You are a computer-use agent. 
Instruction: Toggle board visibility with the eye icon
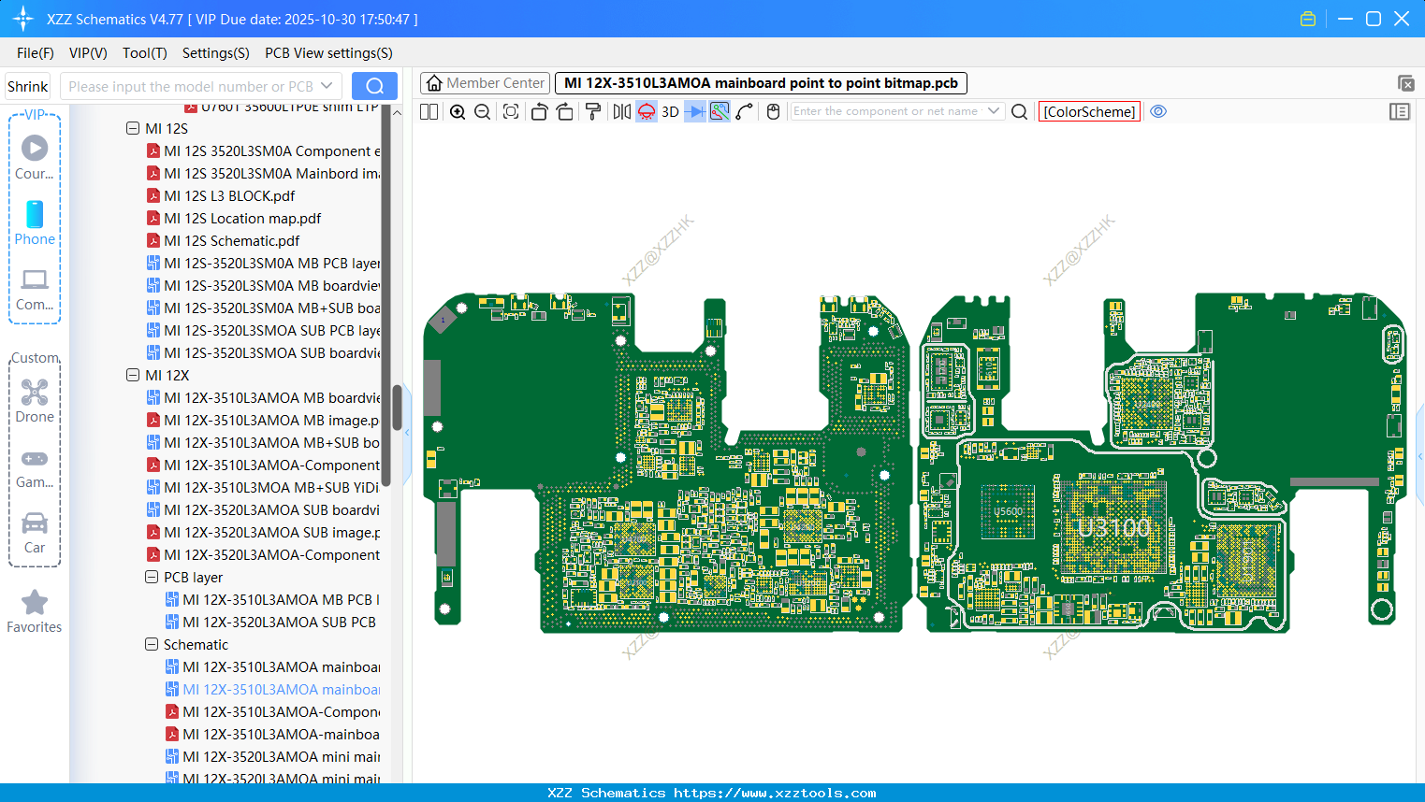(1158, 111)
